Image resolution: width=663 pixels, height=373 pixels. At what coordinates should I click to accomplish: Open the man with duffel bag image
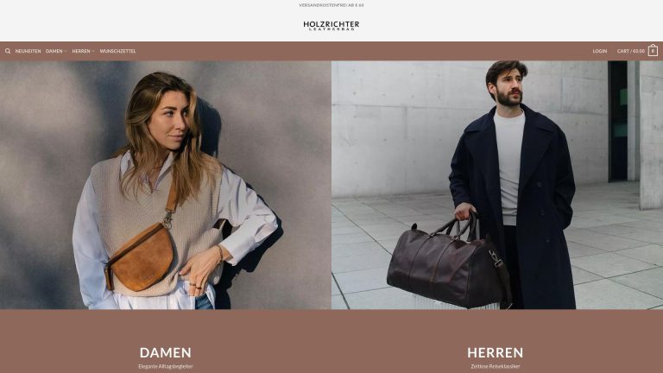point(497,185)
